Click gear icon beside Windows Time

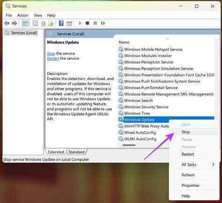121,113
